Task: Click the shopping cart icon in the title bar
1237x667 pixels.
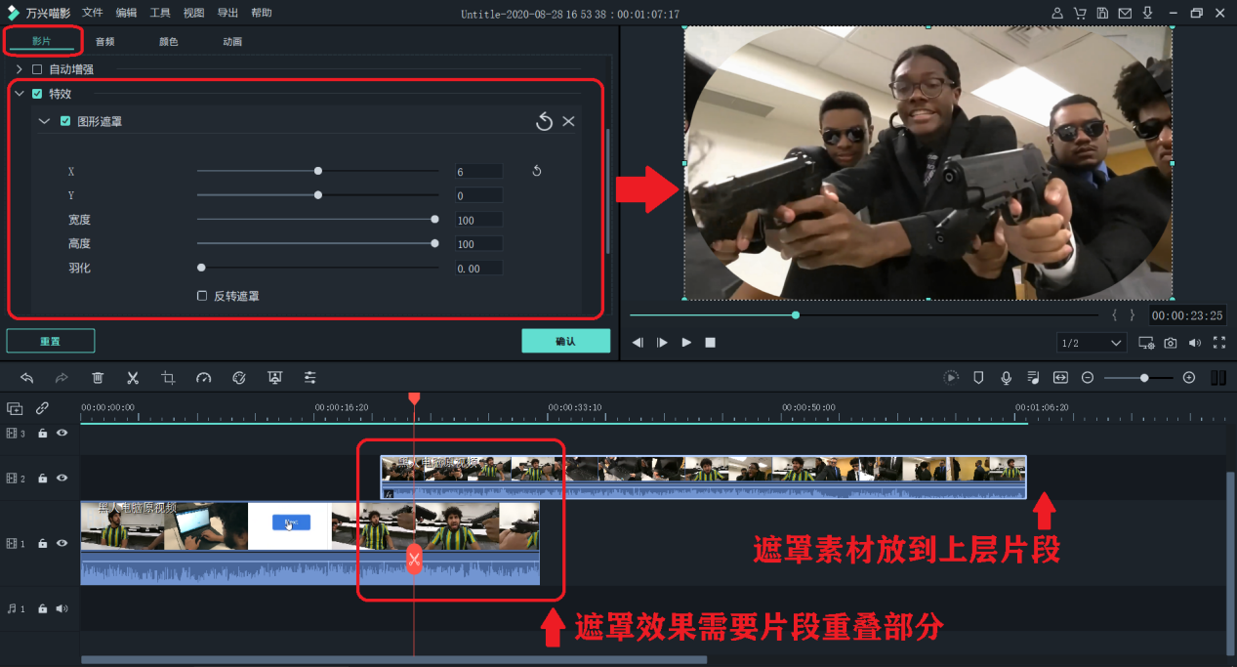Action: click(x=1080, y=13)
